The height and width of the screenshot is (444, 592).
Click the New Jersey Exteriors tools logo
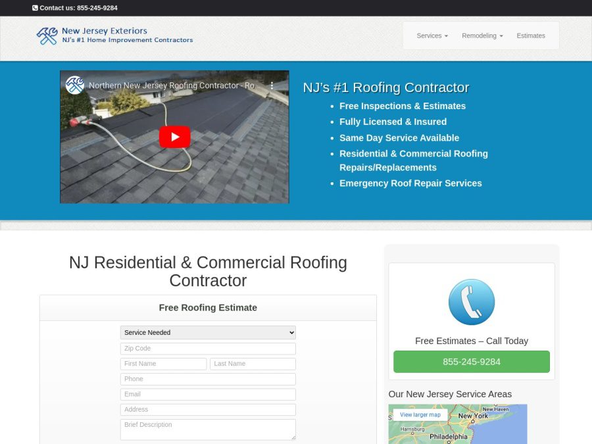pyautogui.click(x=47, y=36)
